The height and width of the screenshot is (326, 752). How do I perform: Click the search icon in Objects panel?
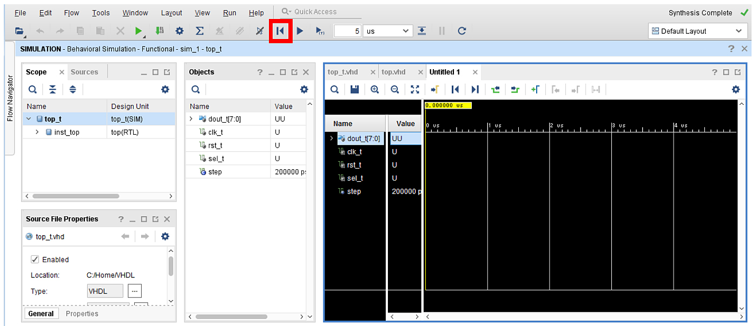tap(195, 89)
